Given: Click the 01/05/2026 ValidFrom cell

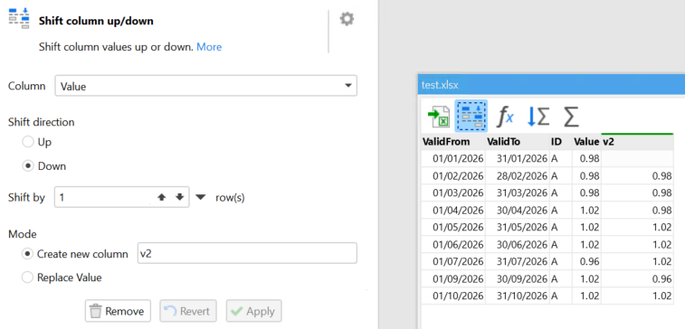Looking at the screenshot, I should click(x=453, y=228).
